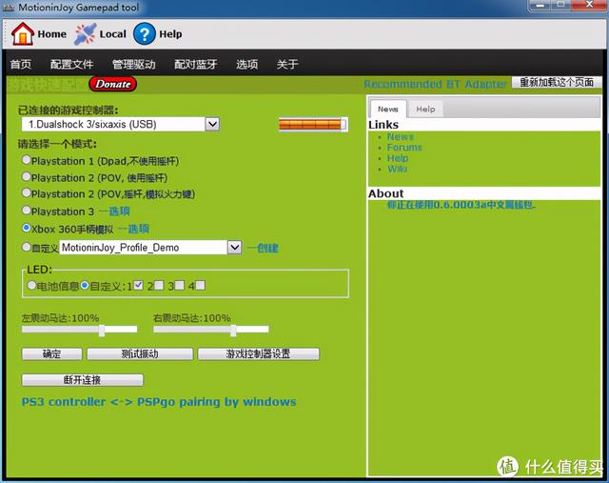
Task: Open the 关于 menu item
Action: pos(287,64)
